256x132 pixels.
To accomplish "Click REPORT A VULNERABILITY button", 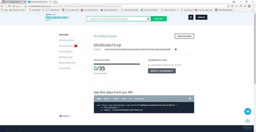I will pyautogui.click(x=162, y=71).
